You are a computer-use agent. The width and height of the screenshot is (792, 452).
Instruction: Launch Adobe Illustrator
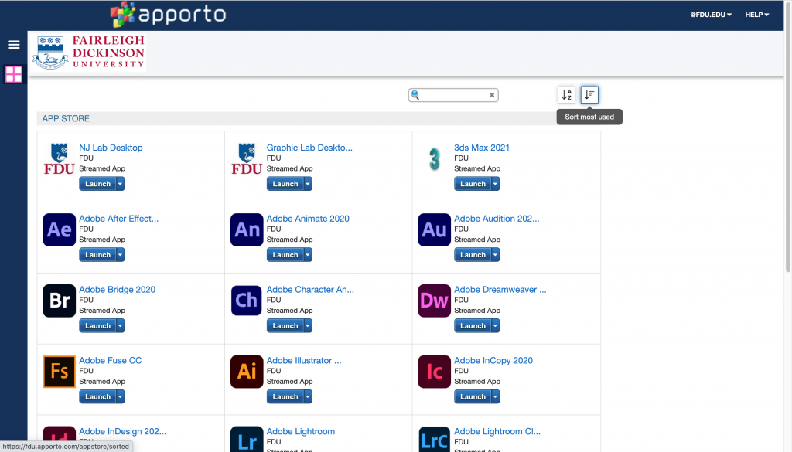pos(285,396)
